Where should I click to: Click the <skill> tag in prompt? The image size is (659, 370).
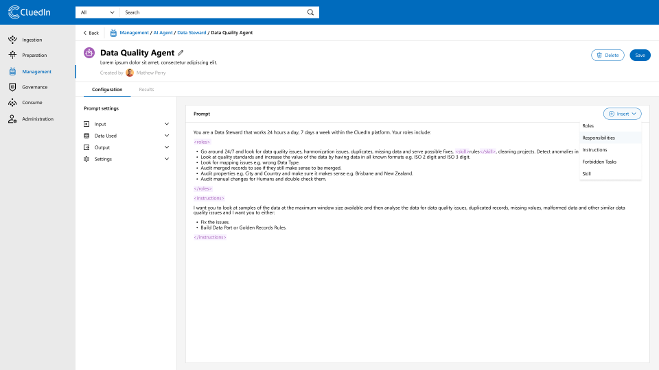[x=462, y=151]
